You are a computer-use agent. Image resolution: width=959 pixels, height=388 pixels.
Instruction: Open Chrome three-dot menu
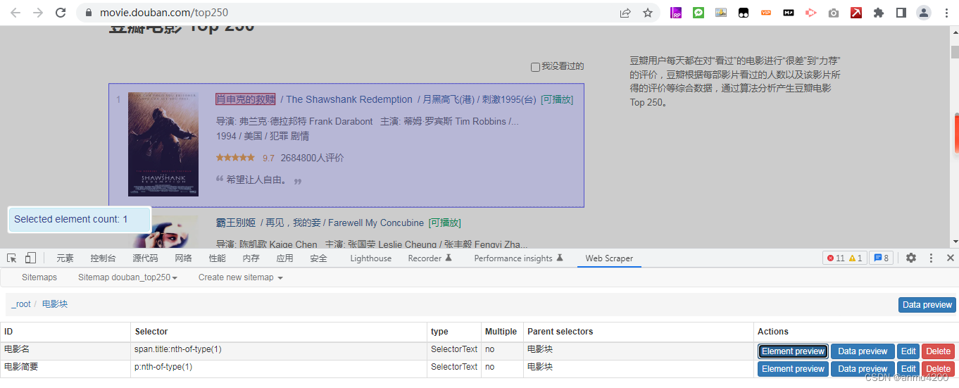(x=945, y=13)
